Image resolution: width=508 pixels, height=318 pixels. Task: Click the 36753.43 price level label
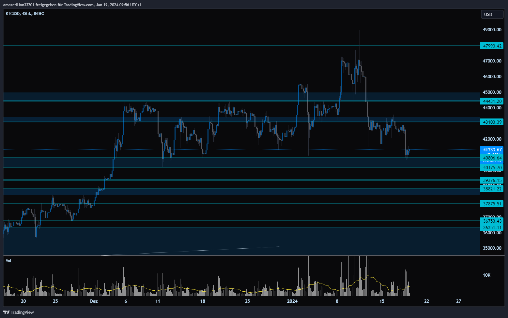492,221
